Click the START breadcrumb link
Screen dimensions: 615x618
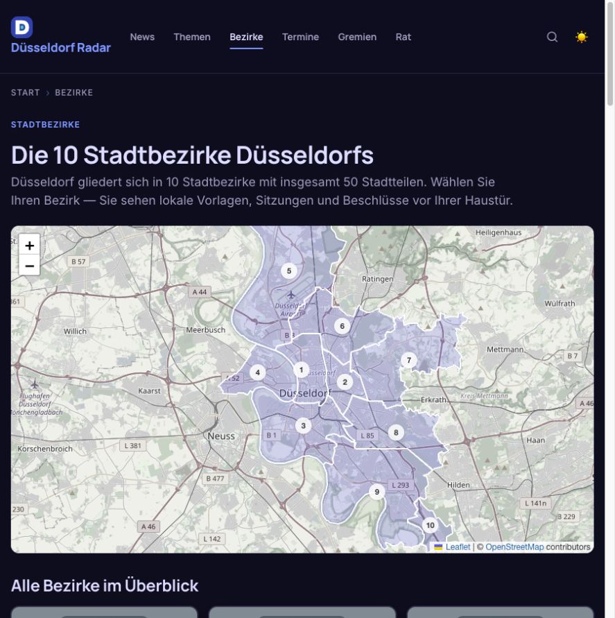25,93
